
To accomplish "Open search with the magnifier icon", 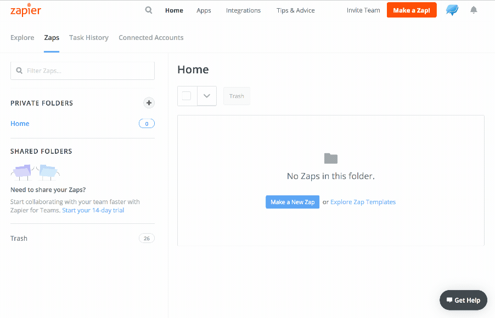I will tap(149, 10).
